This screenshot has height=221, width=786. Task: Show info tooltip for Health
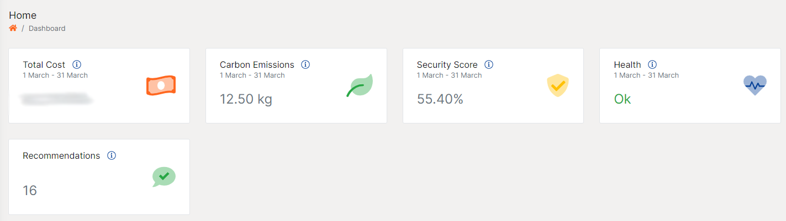652,64
